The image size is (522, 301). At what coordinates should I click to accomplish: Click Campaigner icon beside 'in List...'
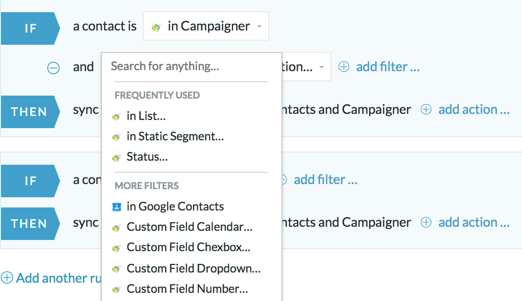point(116,117)
